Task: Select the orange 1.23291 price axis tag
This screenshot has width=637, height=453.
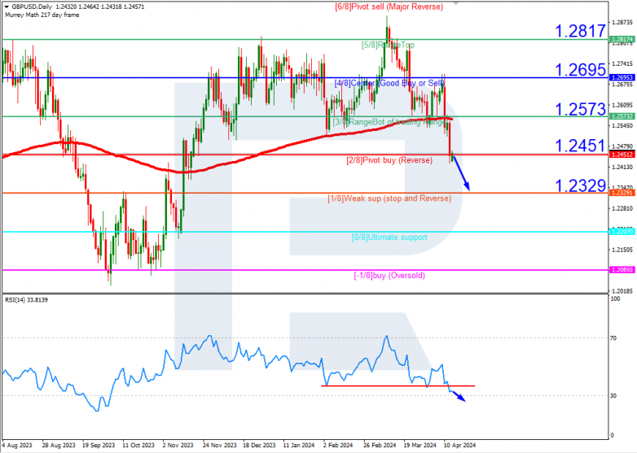Action: (622, 193)
